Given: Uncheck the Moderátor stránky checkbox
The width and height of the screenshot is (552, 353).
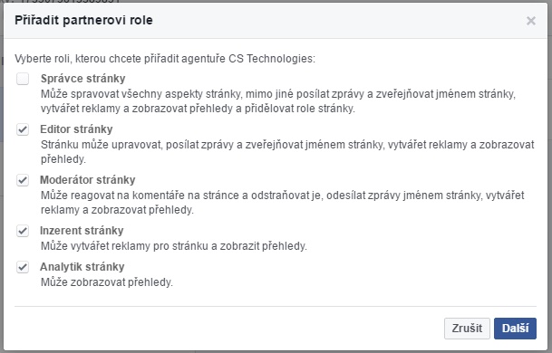Looking at the screenshot, I should [23, 180].
